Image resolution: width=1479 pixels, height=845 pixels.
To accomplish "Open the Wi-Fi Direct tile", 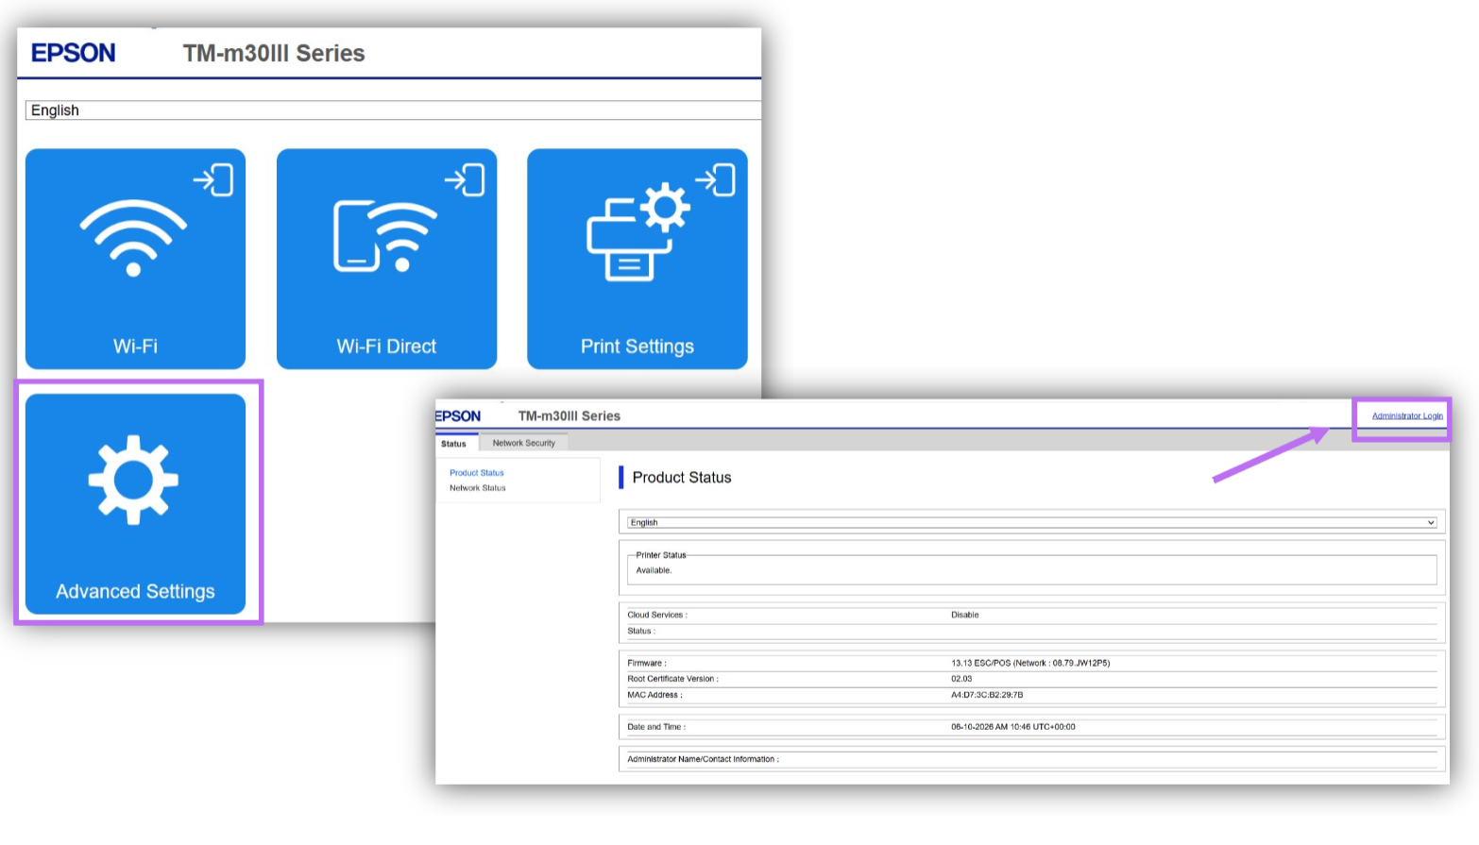I will coord(386,258).
